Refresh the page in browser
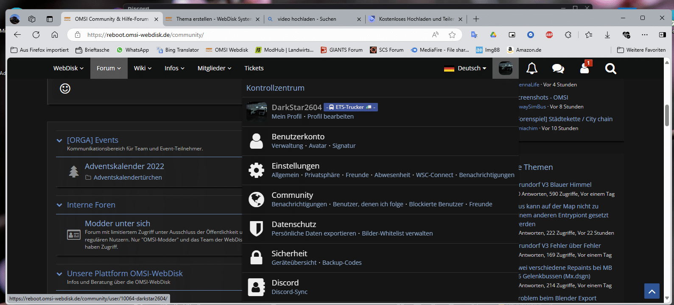 pyautogui.click(x=36, y=35)
